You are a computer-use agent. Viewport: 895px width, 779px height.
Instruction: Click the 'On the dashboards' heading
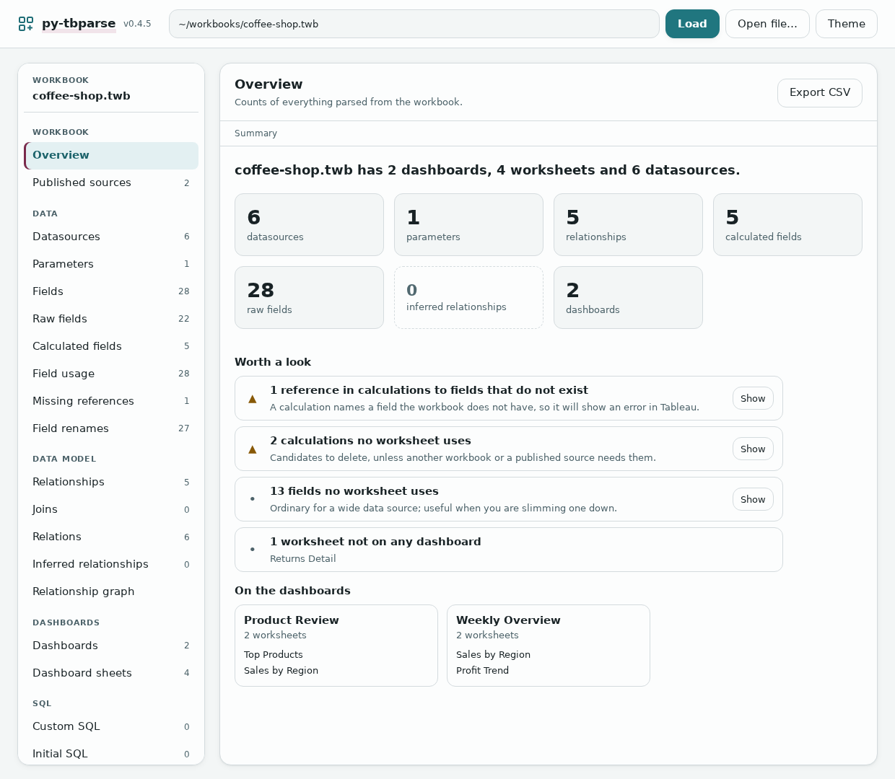coord(292,591)
